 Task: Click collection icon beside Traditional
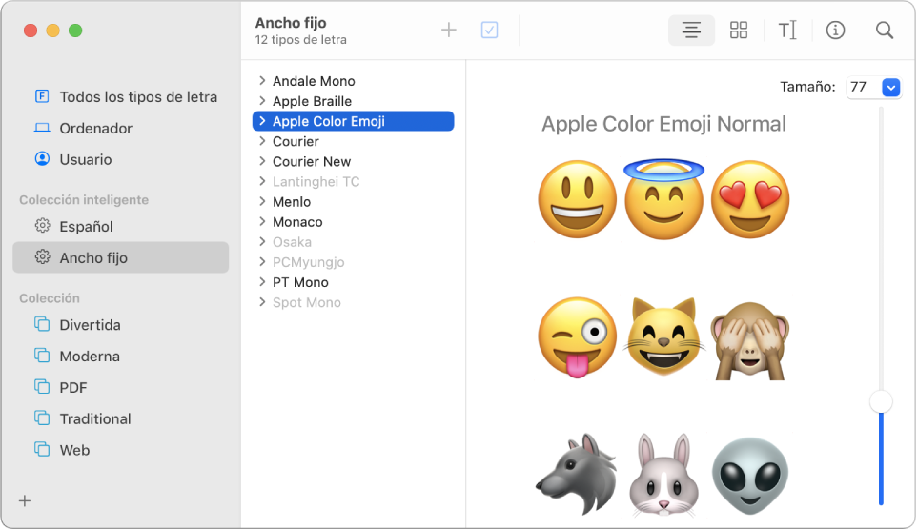pyautogui.click(x=42, y=418)
